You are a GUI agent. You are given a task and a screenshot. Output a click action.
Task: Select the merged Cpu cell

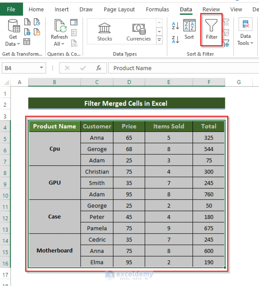(x=55, y=149)
